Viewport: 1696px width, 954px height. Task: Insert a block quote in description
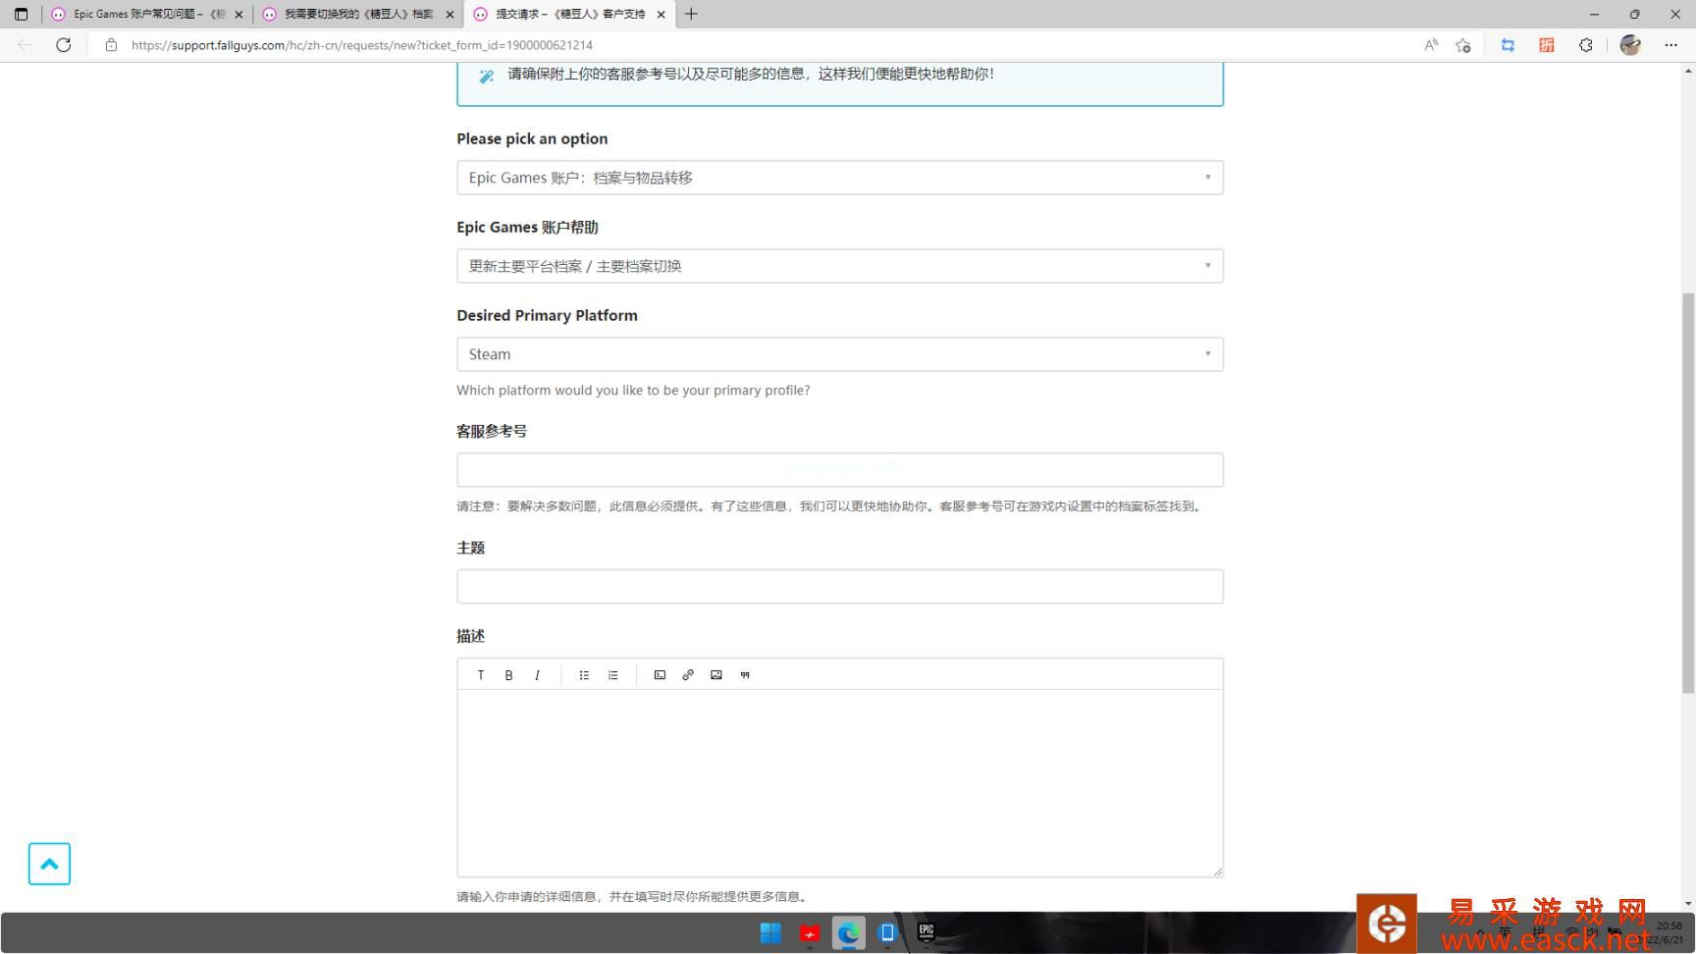click(745, 675)
